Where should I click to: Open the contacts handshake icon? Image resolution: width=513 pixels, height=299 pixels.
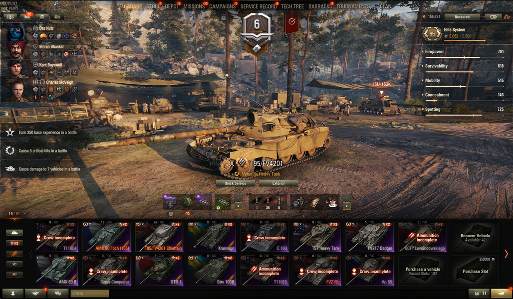[x=35, y=293]
